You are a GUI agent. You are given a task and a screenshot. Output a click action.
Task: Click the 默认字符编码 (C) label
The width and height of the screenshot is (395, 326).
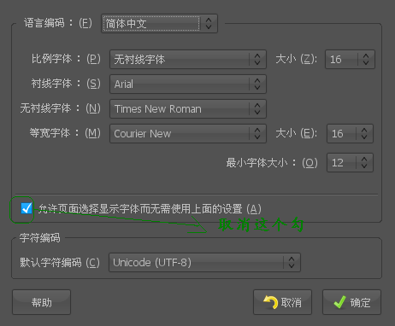(60, 263)
